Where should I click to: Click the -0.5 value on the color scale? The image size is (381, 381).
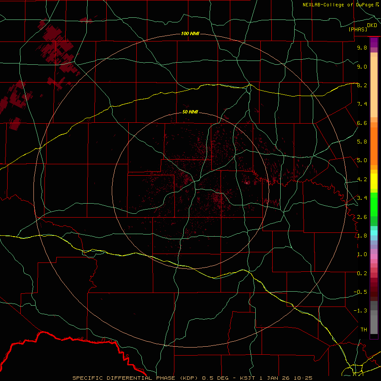pyautogui.click(x=360, y=292)
